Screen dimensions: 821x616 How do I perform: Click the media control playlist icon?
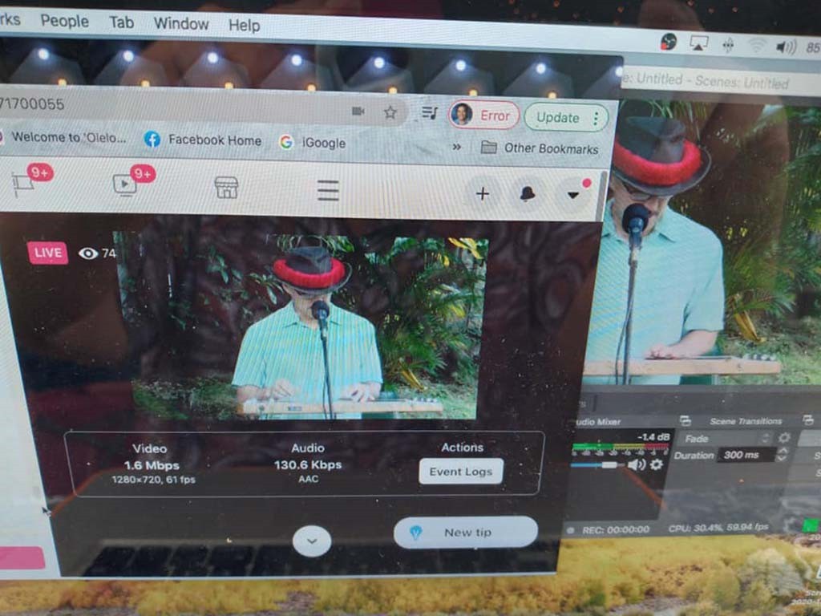pyautogui.click(x=430, y=113)
